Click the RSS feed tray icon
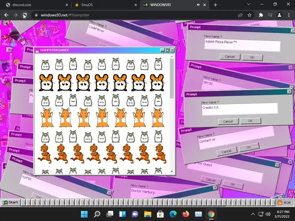The image size is (295, 221). (280, 203)
